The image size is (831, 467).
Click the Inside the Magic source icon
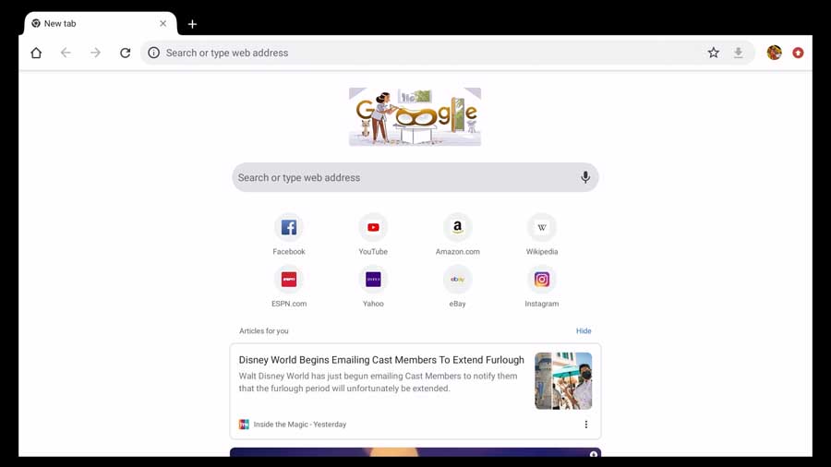tap(244, 425)
